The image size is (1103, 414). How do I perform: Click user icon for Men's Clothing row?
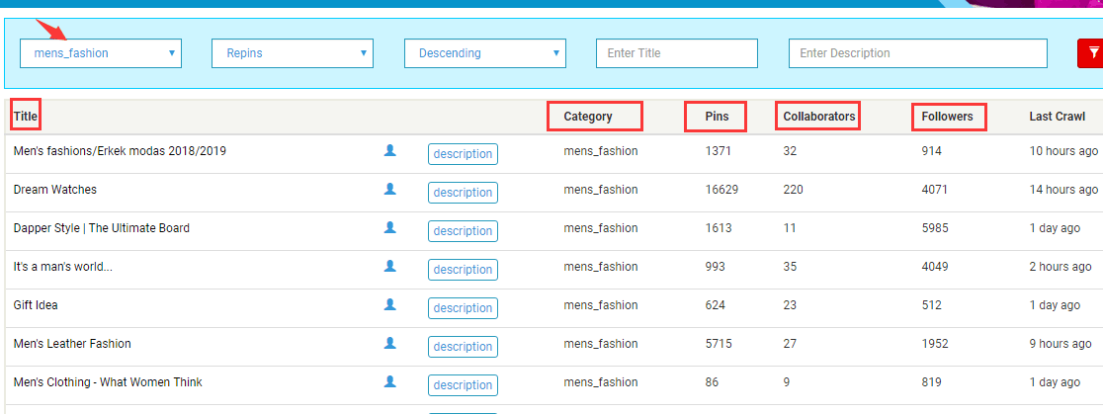tap(389, 381)
